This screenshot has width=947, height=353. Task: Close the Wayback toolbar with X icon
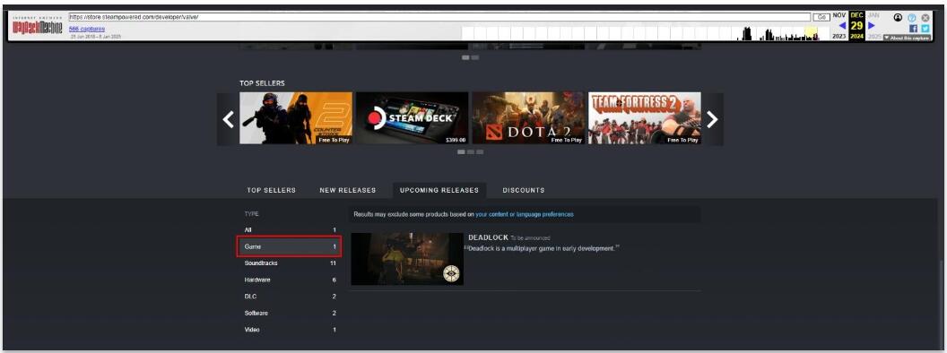pos(925,18)
